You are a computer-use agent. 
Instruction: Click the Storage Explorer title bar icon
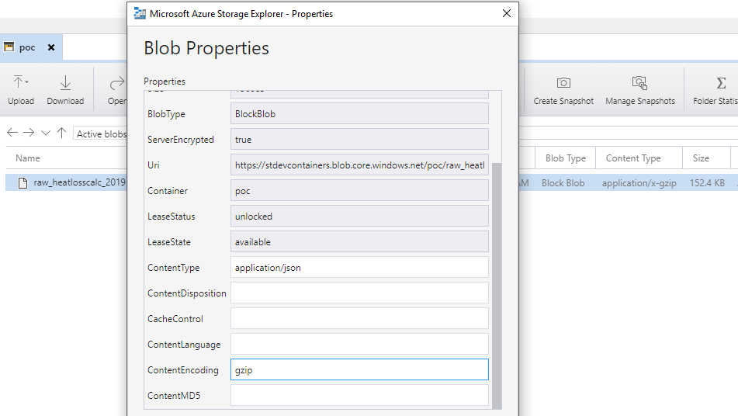(140, 14)
